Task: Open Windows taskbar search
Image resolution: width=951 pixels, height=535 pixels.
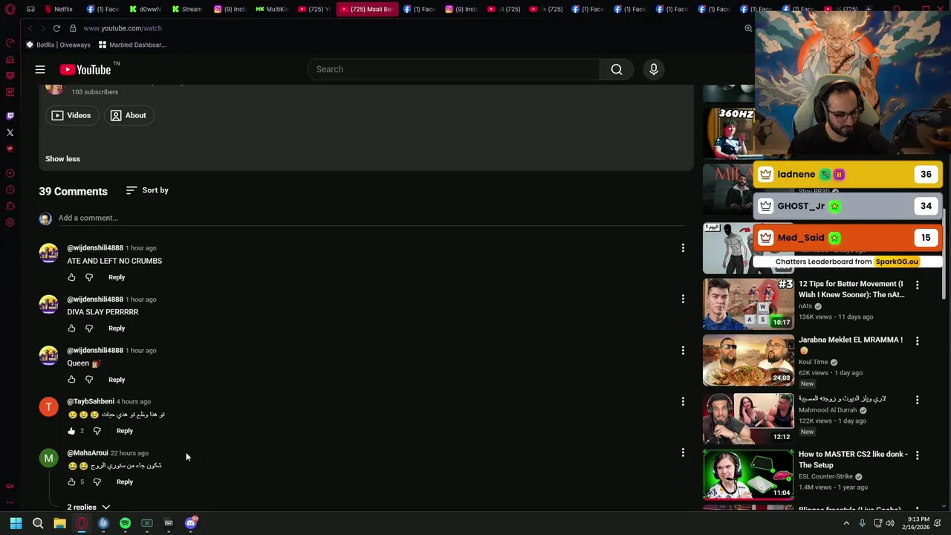Action: point(38,523)
